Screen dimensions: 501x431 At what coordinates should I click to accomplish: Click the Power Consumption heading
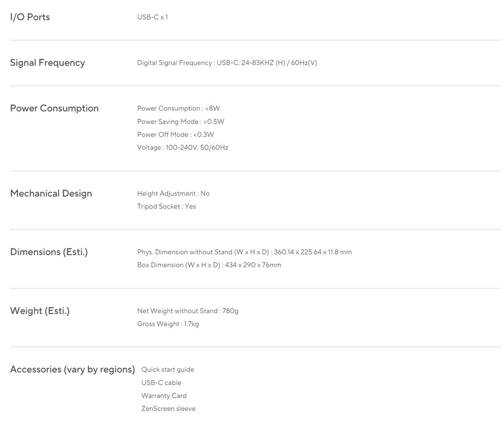(54, 108)
